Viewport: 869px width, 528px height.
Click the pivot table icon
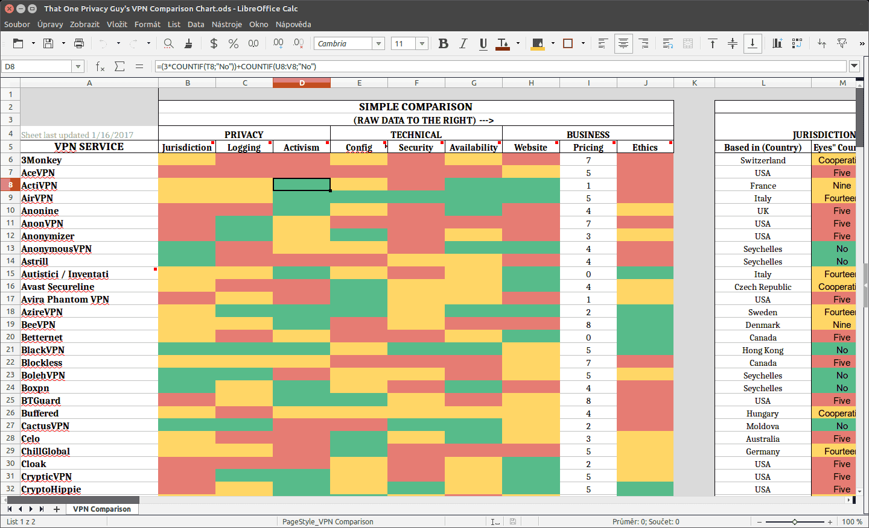tap(797, 43)
